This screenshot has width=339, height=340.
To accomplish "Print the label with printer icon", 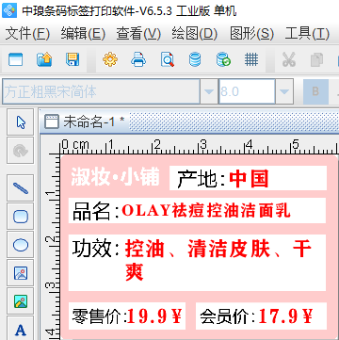I will coord(138,59).
